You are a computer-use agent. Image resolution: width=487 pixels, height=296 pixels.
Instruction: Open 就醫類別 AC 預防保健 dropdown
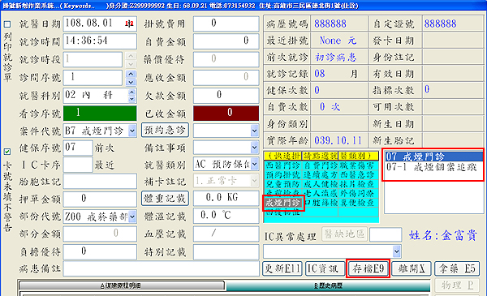tap(254, 164)
